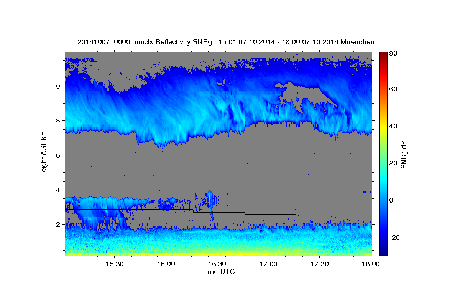The height and width of the screenshot is (307, 460).
Task: Click the plot title text
Action: click(226, 42)
